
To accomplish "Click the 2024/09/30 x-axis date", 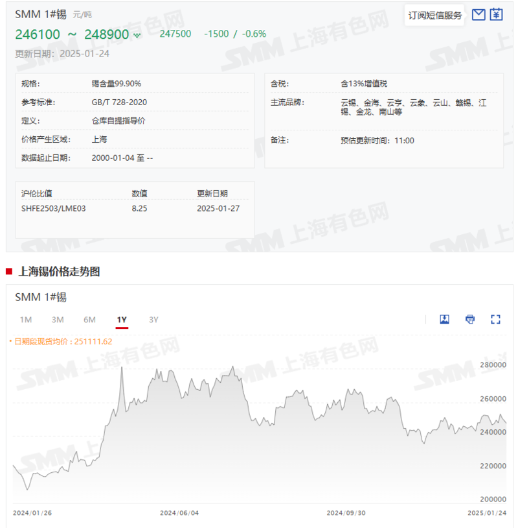I will point(346,513).
